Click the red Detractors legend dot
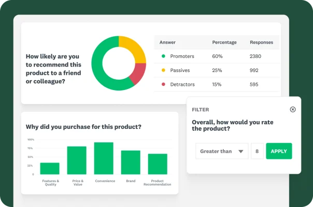The width and height of the screenshot is (313, 207). pyautogui.click(x=163, y=84)
